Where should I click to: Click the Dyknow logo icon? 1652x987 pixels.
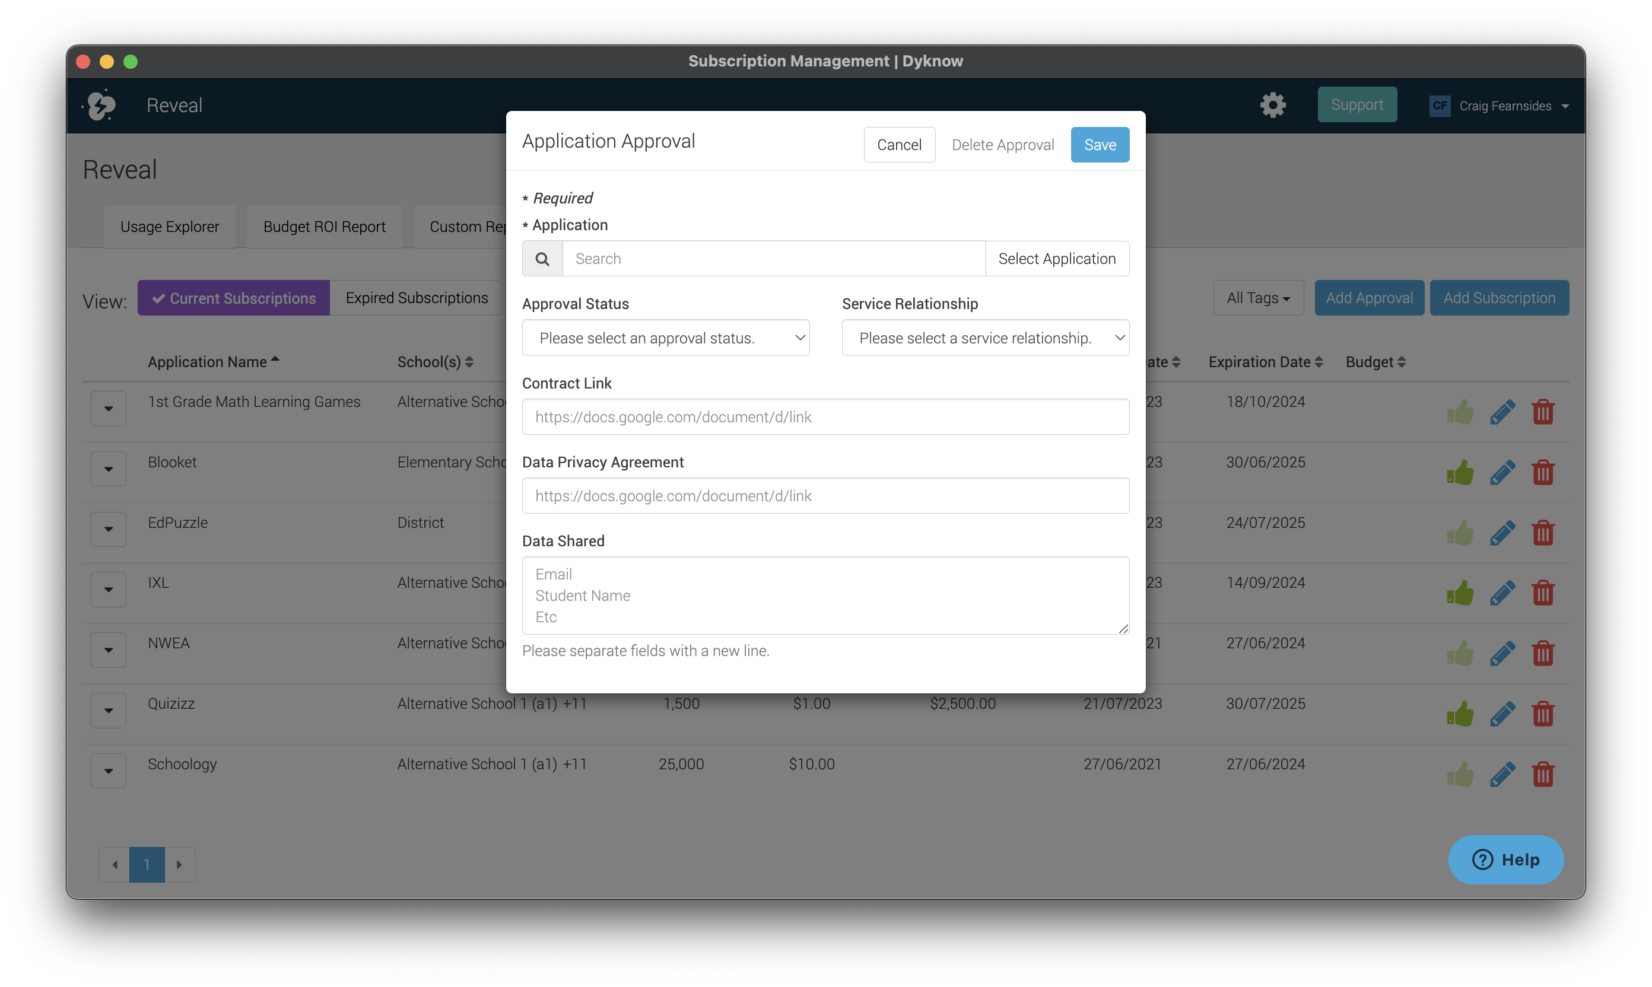click(x=100, y=105)
